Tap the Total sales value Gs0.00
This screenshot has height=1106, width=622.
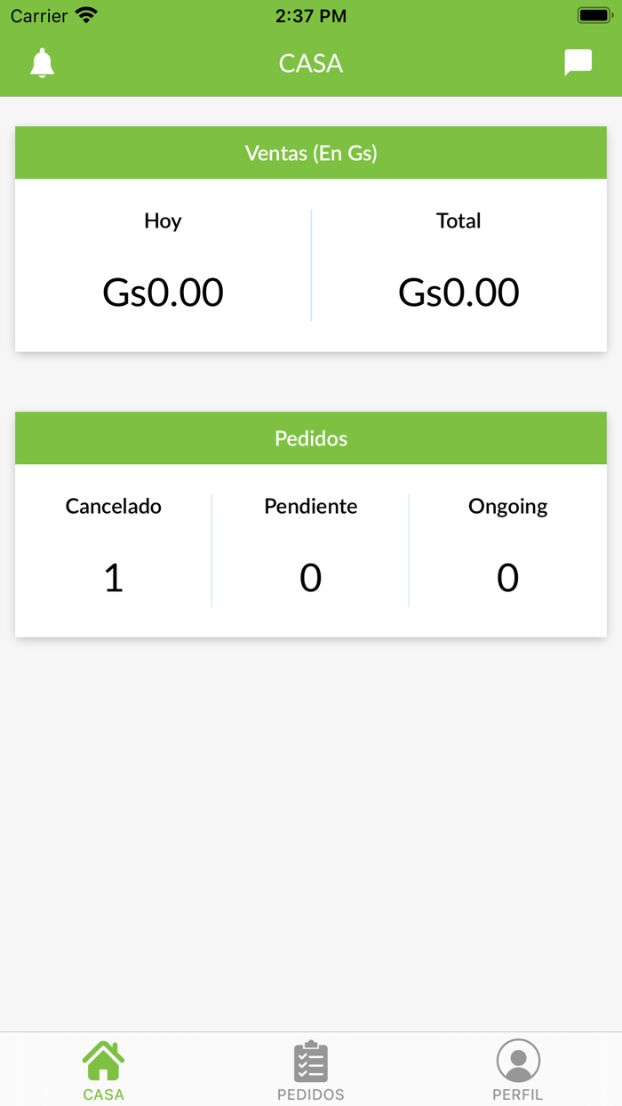459,292
